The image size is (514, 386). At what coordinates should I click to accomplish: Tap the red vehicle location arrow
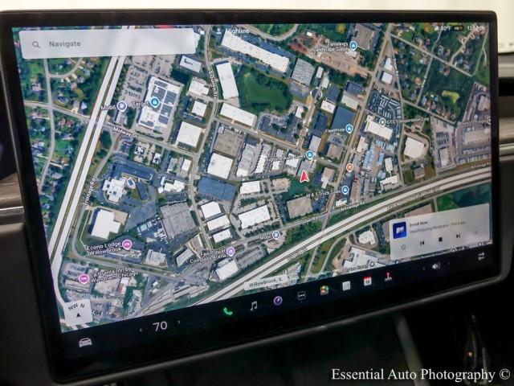pos(304,175)
